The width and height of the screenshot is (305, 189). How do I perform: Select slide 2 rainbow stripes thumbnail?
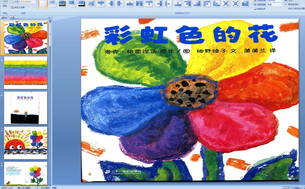(26, 73)
